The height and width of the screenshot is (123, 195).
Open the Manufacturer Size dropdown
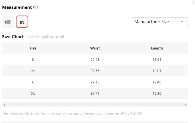(159, 22)
